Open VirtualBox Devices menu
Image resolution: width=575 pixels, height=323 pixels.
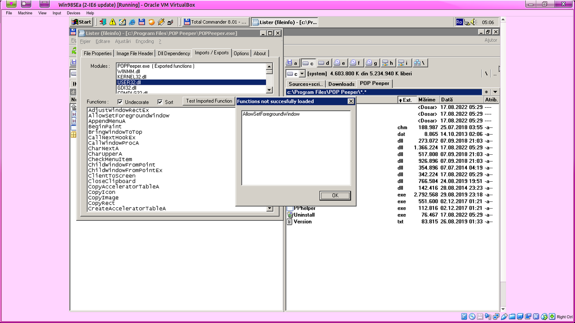click(73, 13)
